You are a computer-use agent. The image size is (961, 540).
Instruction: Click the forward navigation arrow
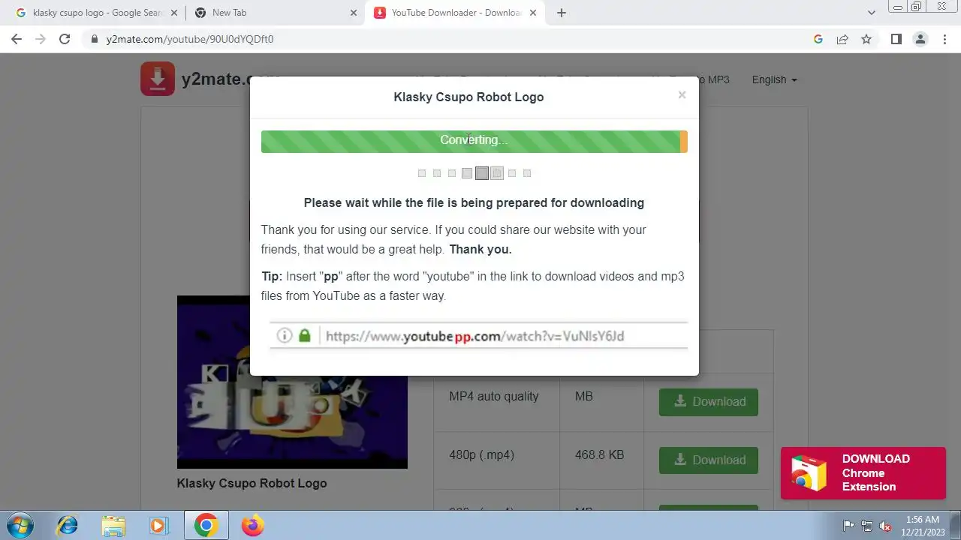click(41, 39)
